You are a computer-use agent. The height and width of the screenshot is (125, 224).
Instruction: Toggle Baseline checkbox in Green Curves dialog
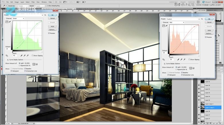25,68
